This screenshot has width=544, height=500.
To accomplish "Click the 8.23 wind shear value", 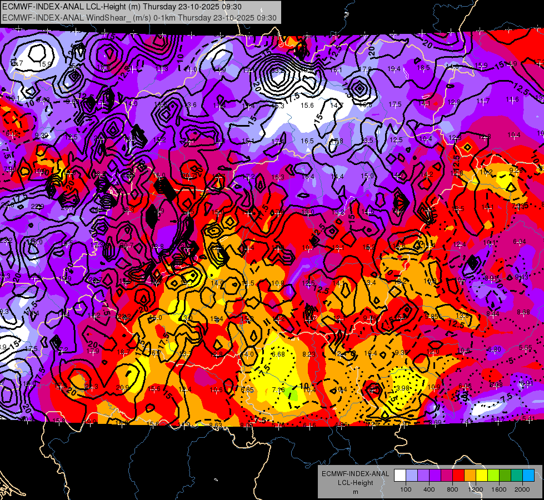I will coord(309,354).
